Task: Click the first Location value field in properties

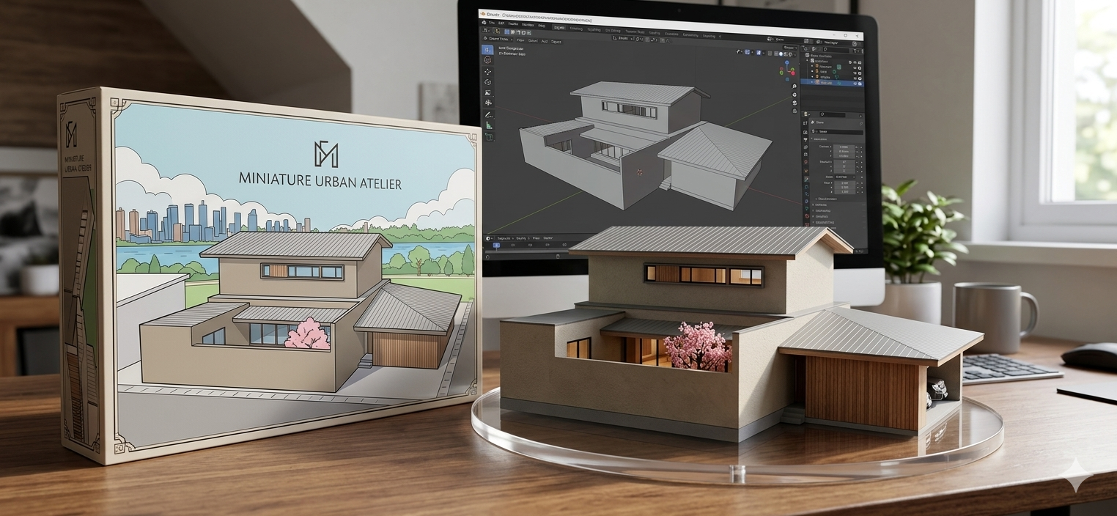Action: (x=843, y=147)
